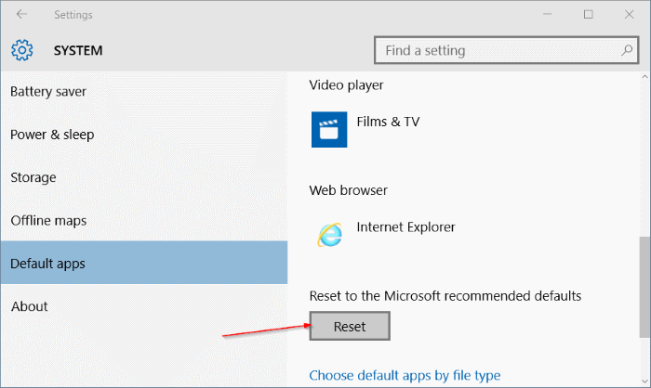Click the SYSTEM gear icon
Viewport: 651px width, 388px height.
[x=22, y=50]
